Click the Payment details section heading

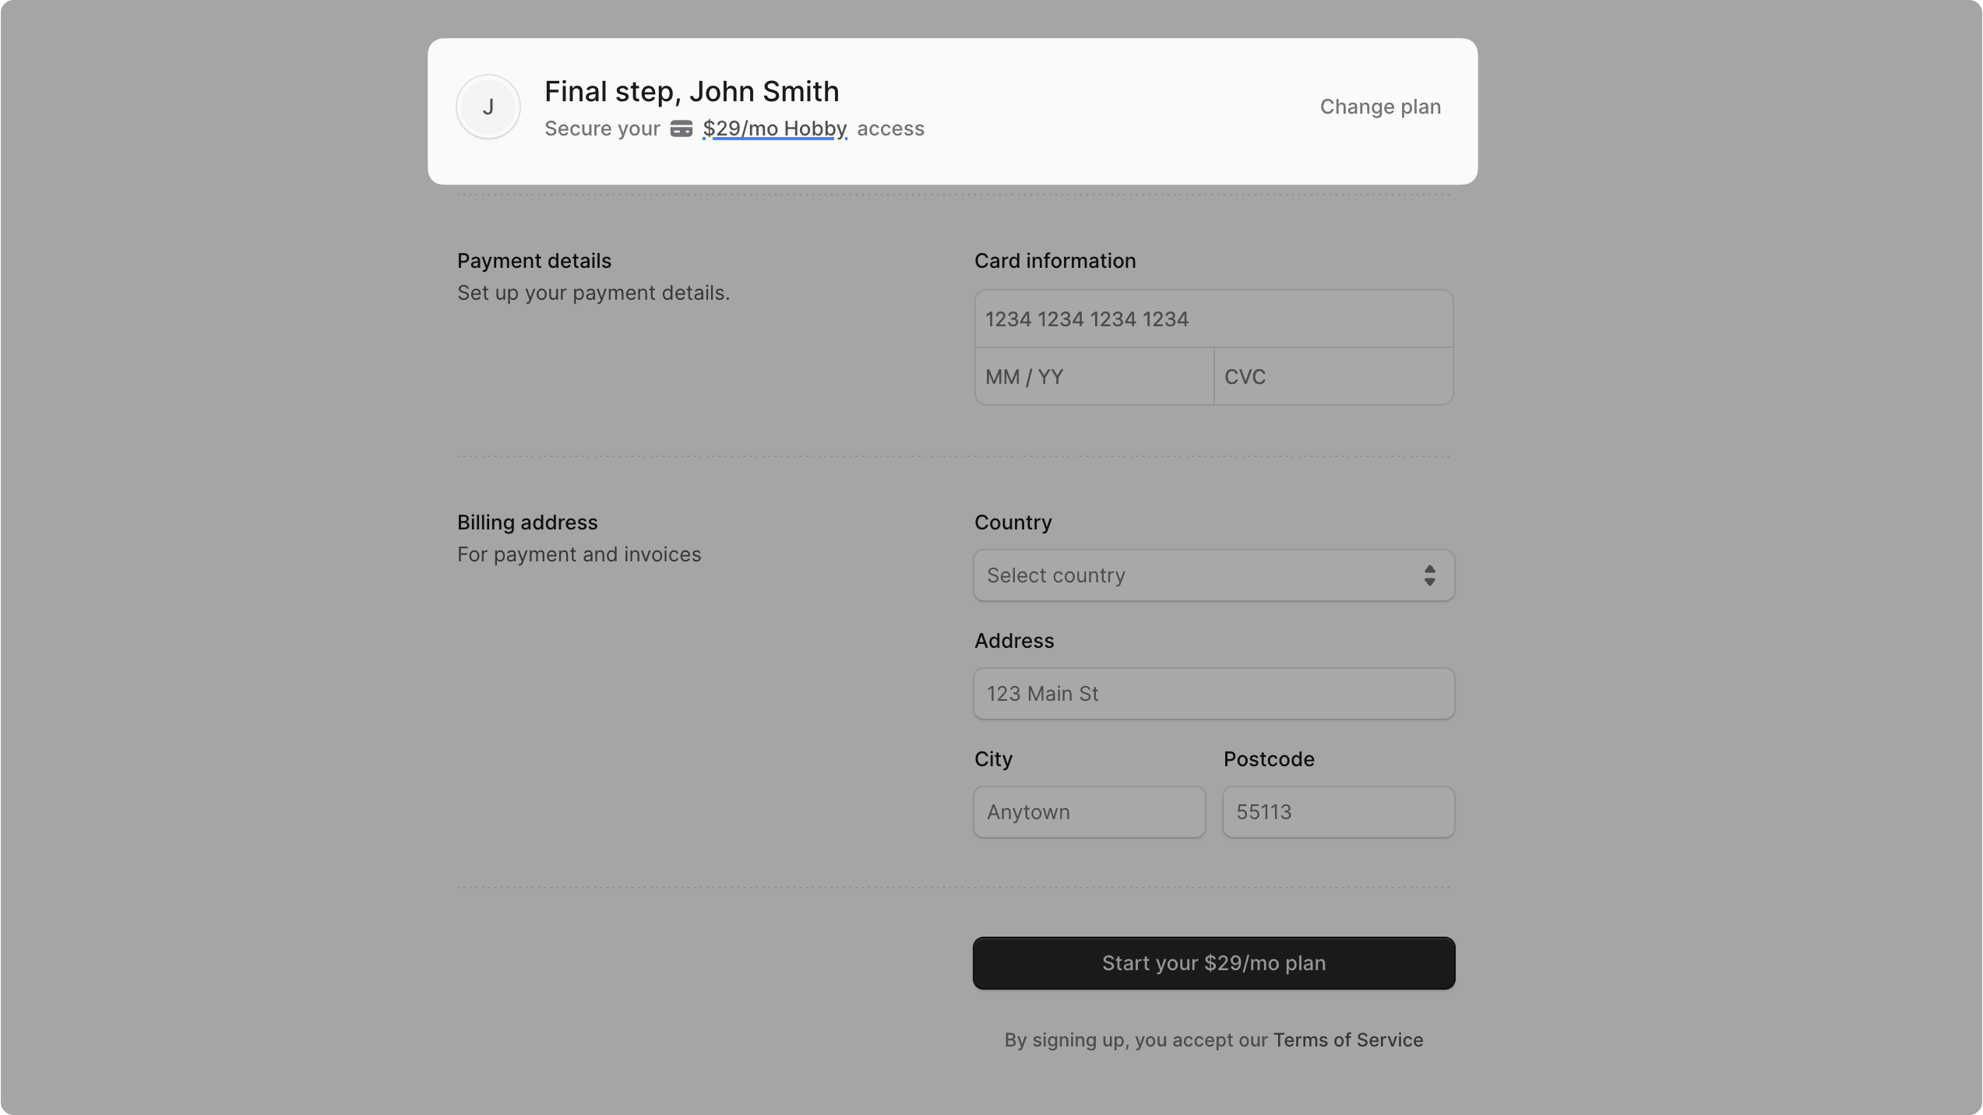534,261
